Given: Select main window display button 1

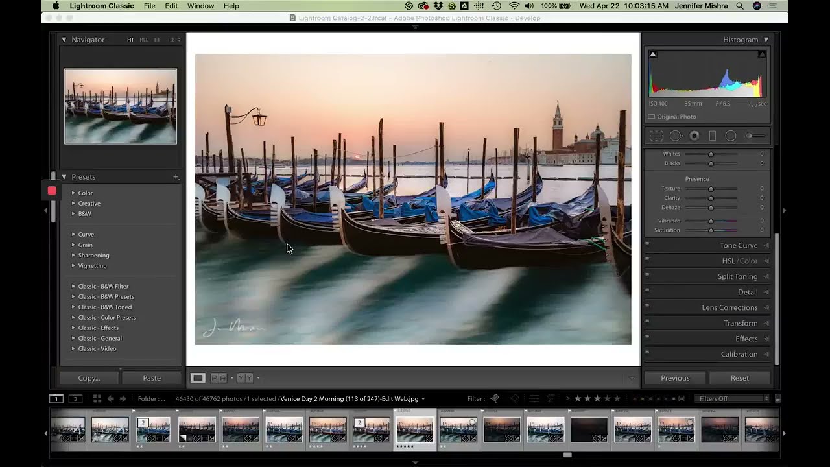Looking at the screenshot, I should [x=56, y=398].
